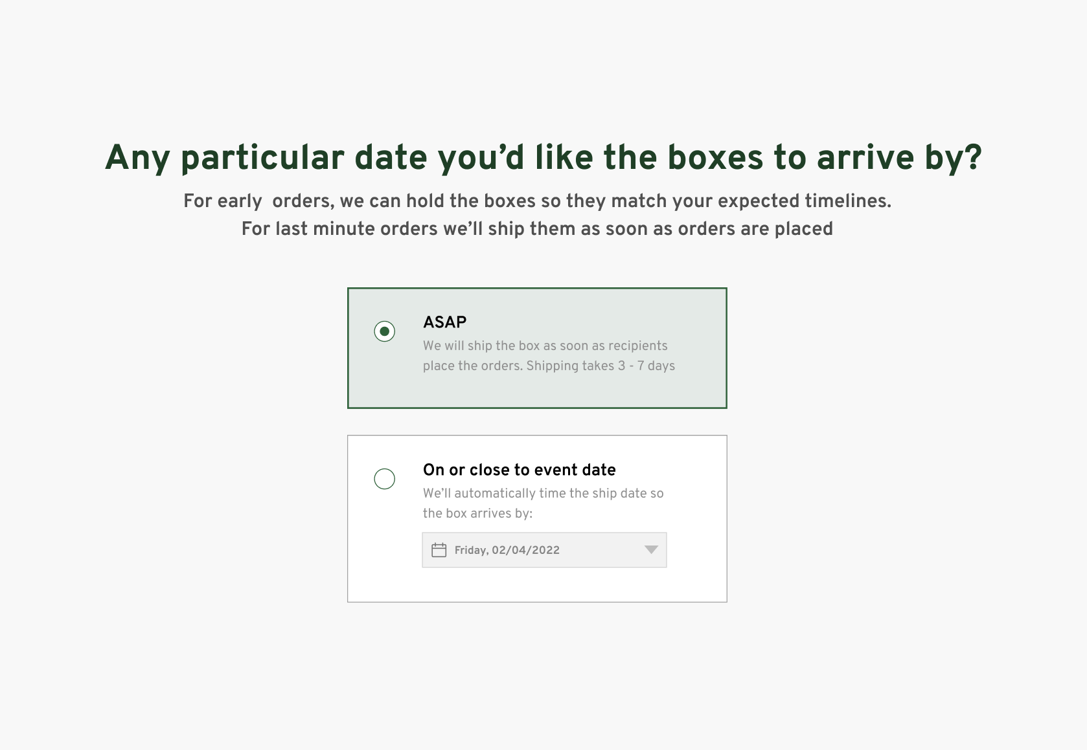Click the word Friday in date field

click(471, 550)
